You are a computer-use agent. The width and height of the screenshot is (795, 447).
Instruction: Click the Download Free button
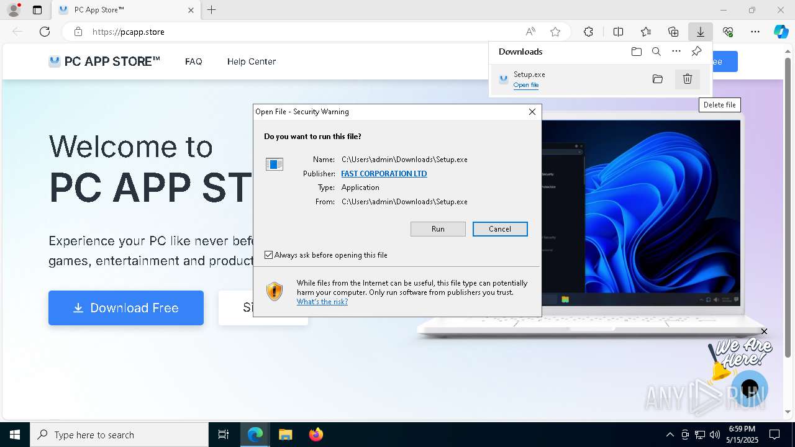pyautogui.click(x=126, y=308)
